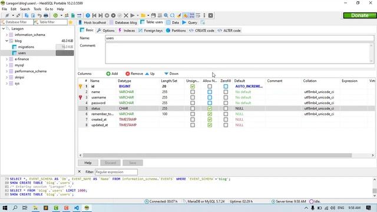This screenshot has height=212, width=377.
Task: Toggle Allow NULL checkbox for created_at column
Action: pos(210,120)
